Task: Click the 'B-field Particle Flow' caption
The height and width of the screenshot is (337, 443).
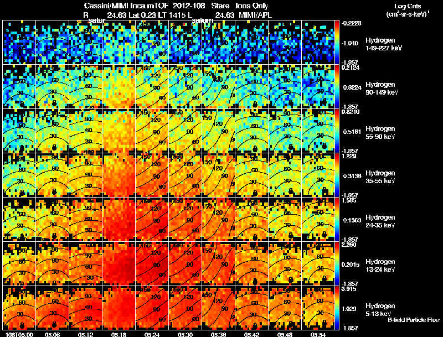Action: 414,320
